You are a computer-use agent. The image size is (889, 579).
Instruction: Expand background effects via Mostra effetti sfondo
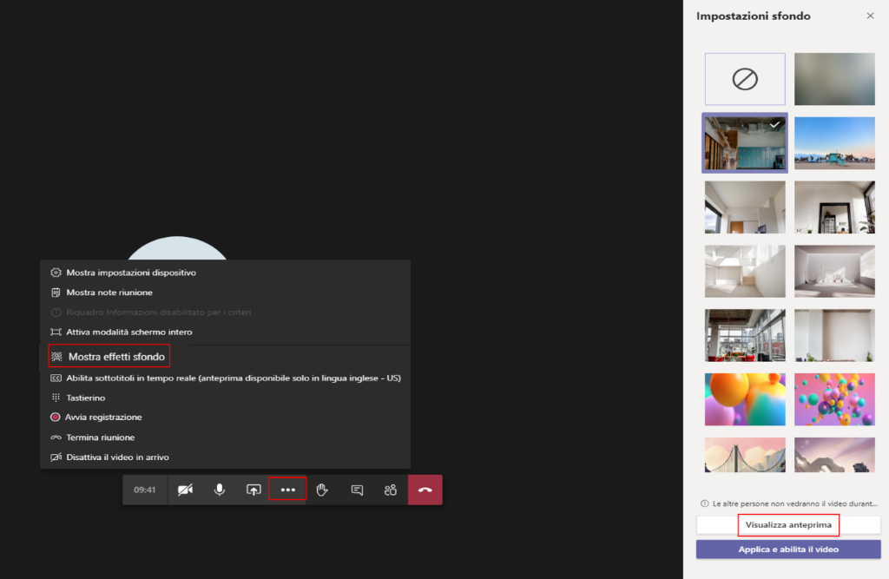pyautogui.click(x=109, y=356)
